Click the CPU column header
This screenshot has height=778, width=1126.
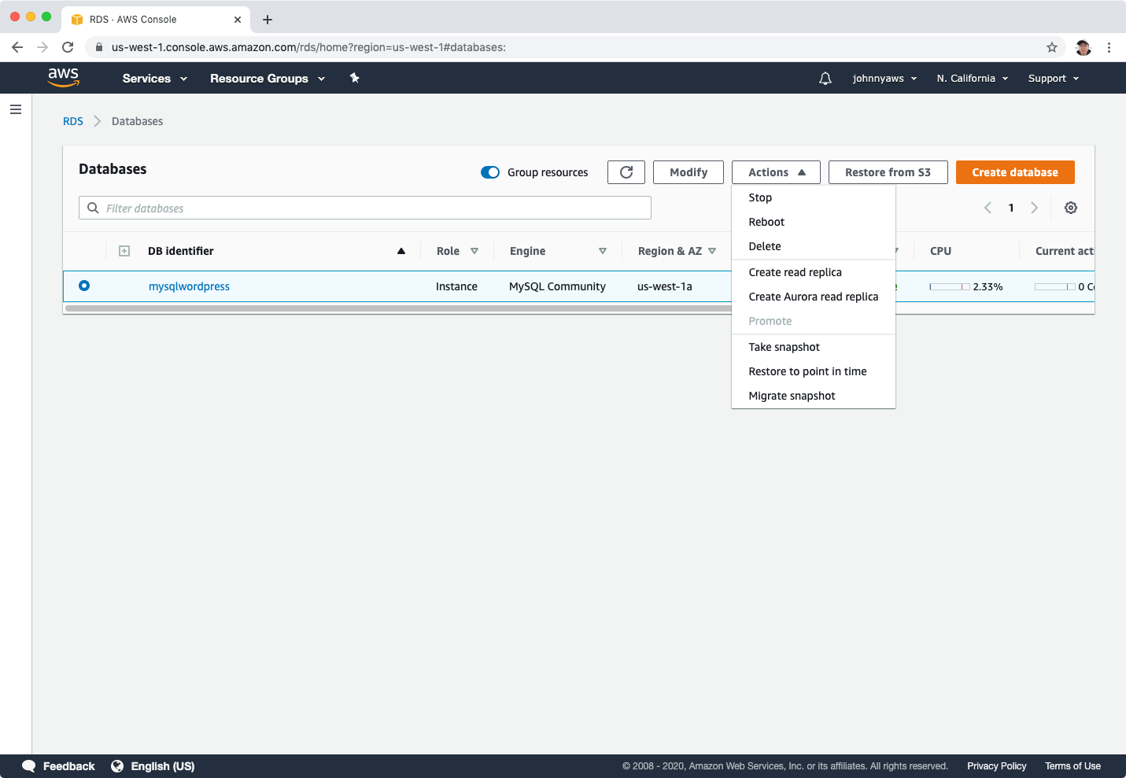(x=940, y=251)
